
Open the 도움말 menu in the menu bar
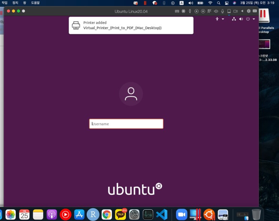35,3
